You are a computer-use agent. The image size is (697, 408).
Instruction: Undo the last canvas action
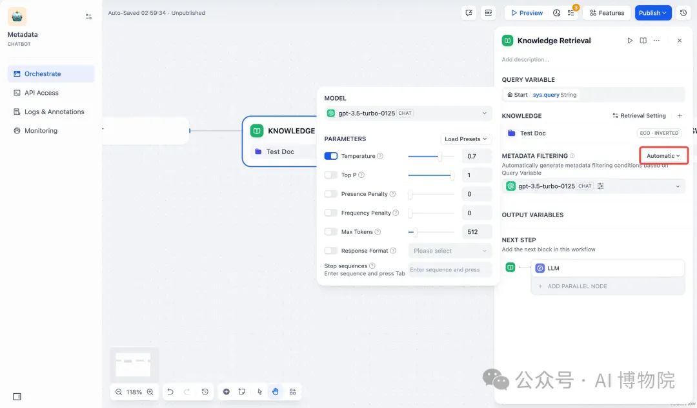point(170,392)
